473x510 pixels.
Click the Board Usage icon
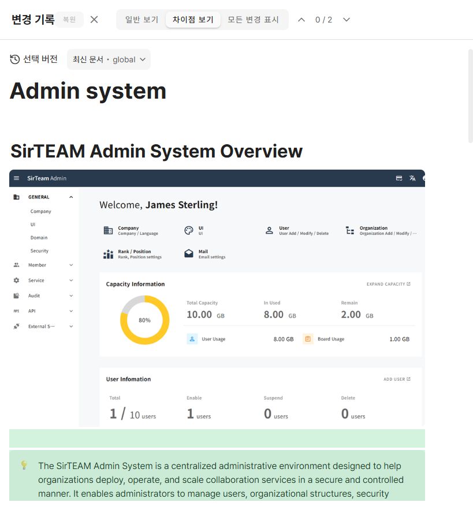click(308, 339)
